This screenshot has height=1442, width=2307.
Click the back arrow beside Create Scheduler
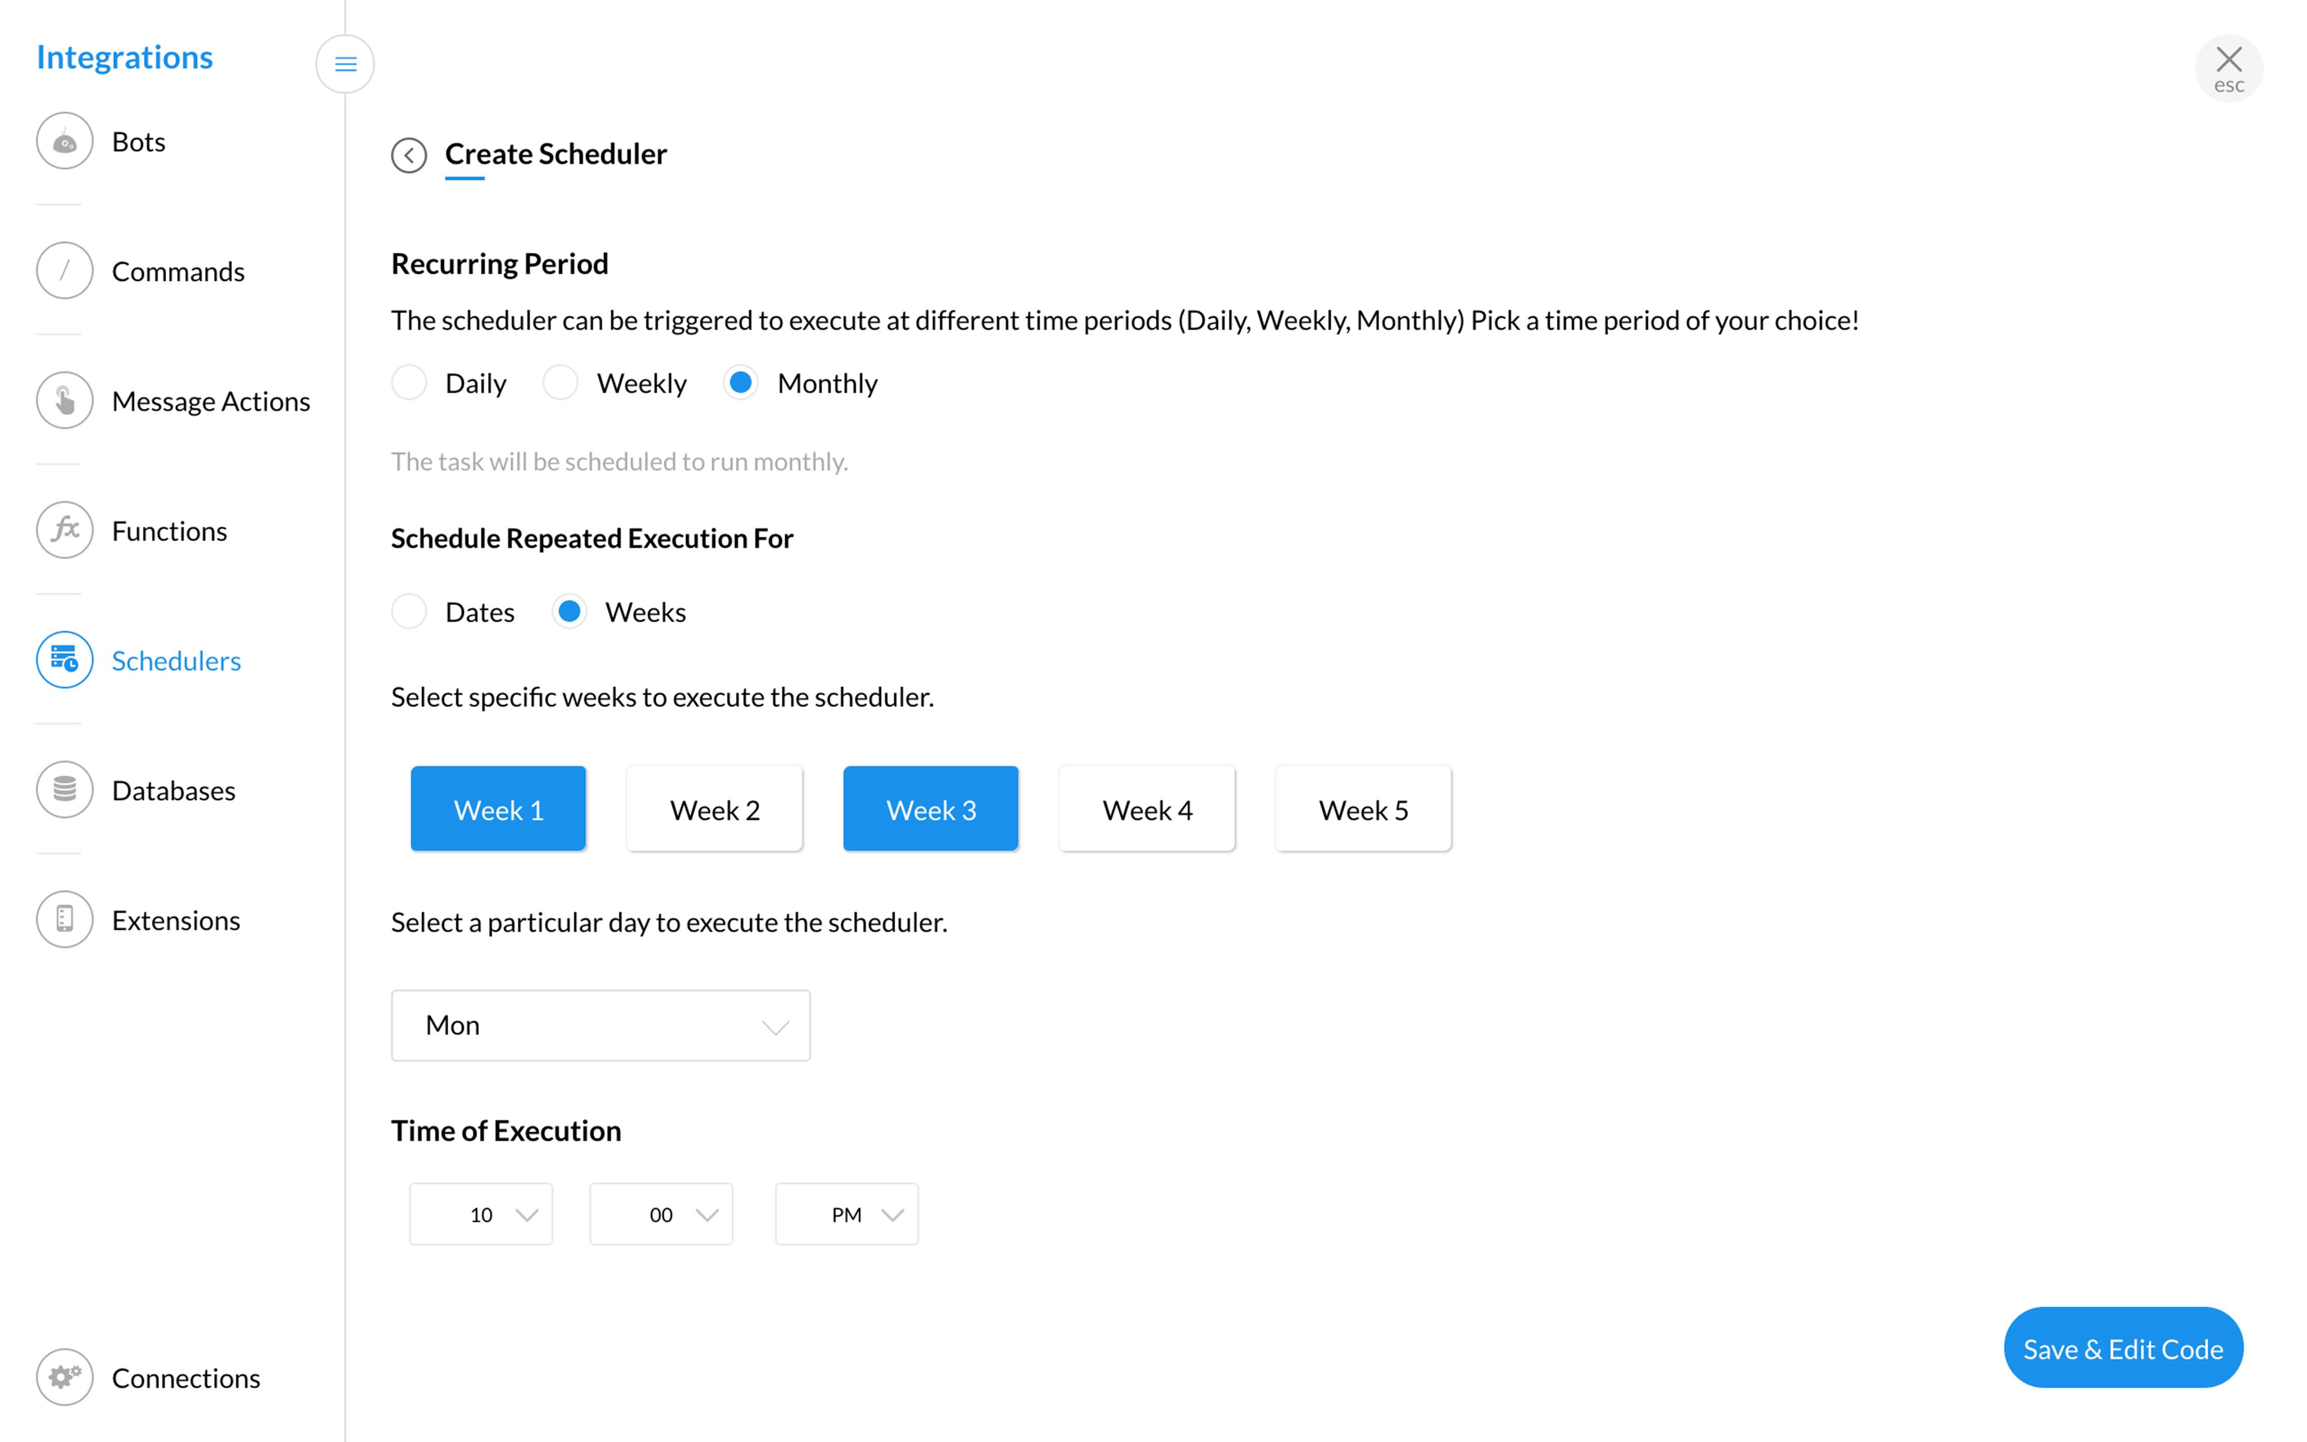(409, 155)
